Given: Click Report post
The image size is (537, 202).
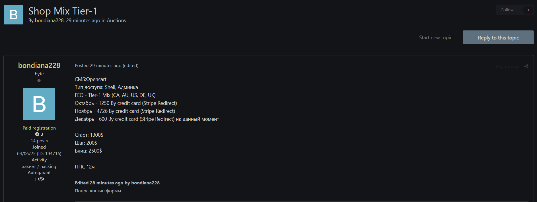Looking at the screenshot, I should coord(507,66).
